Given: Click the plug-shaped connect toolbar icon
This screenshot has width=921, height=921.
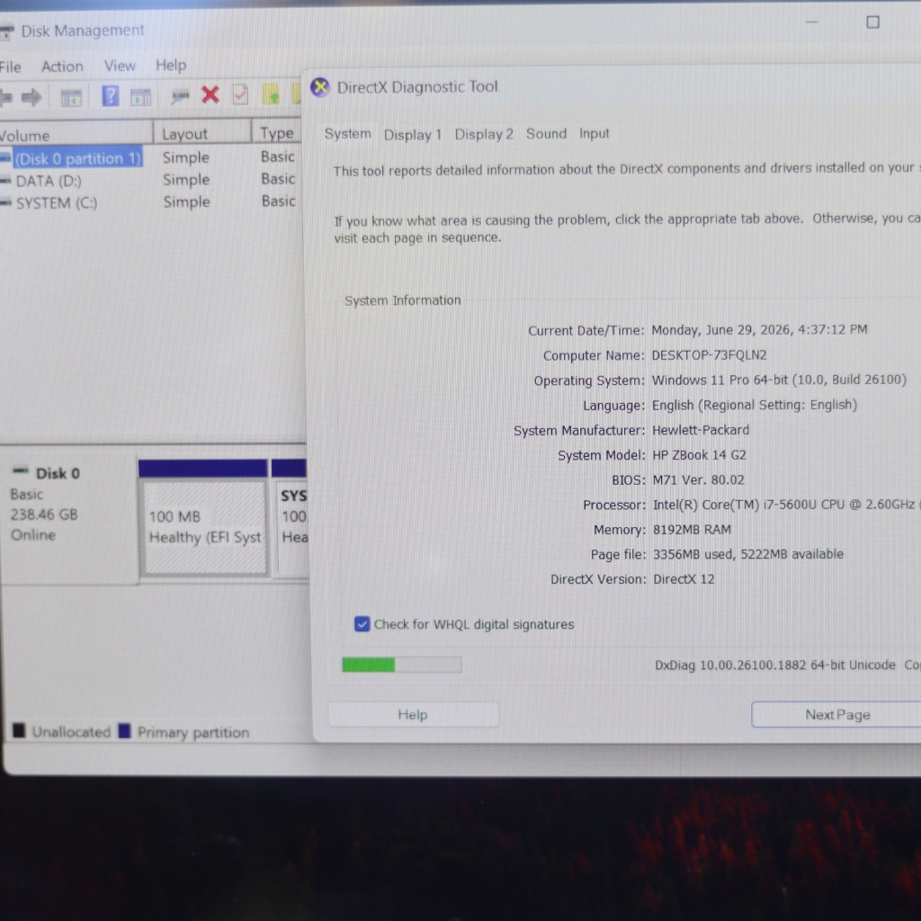Looking at the screenshot, I should [179, 95].
